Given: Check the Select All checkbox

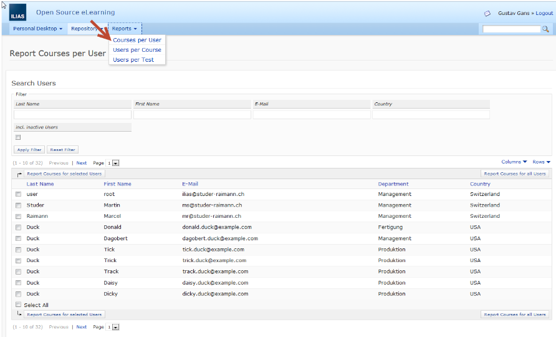Looking at the screenshot, I should click(18, 305).
